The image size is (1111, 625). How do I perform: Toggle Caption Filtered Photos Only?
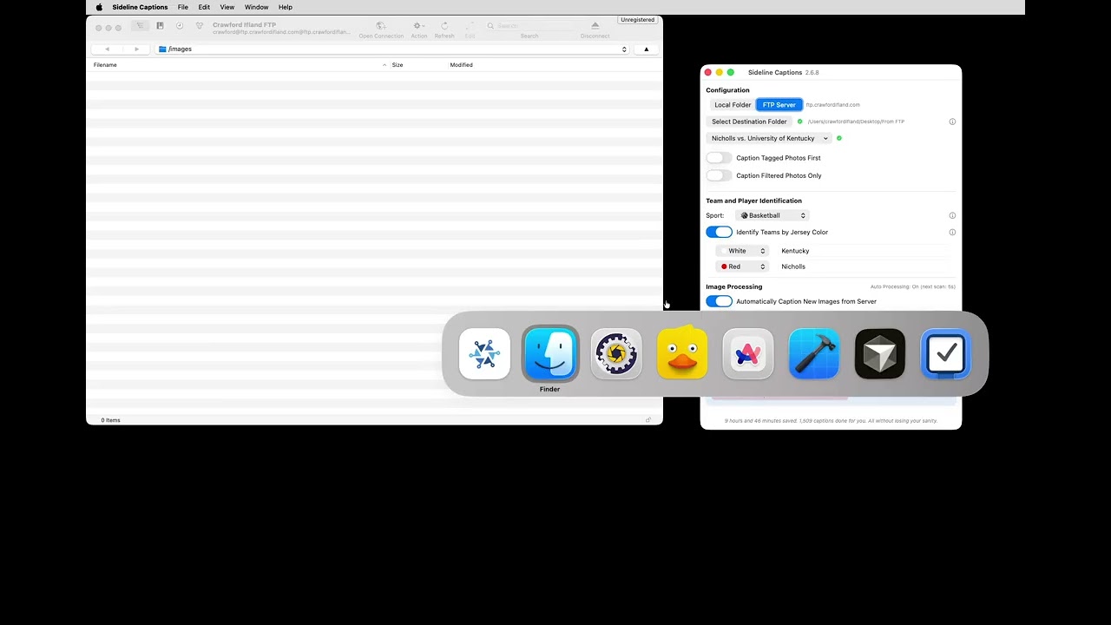tap(719, 175)
